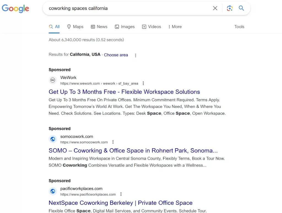Viewport: 282px width, 213px height.
Task: Open the Tools filter button
Action: point(239,27)
